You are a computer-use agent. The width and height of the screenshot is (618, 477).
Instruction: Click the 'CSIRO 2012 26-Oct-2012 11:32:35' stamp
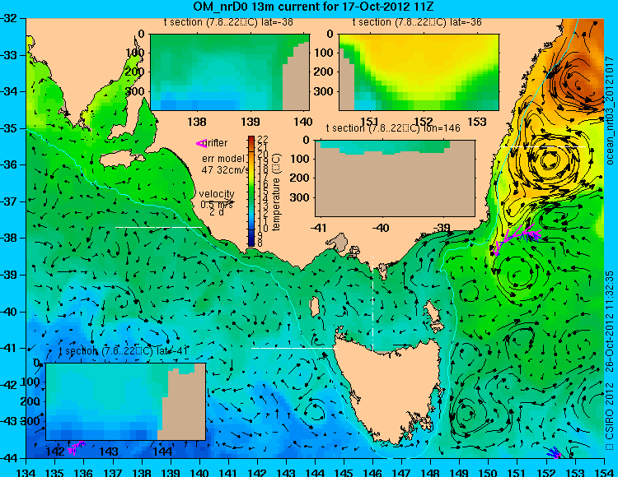tap(610, 360)
